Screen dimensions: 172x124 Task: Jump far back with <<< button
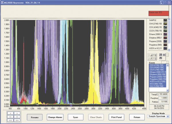point(10,120)
